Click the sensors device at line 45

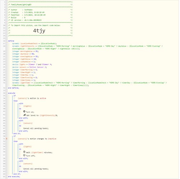tap(28, 124)
